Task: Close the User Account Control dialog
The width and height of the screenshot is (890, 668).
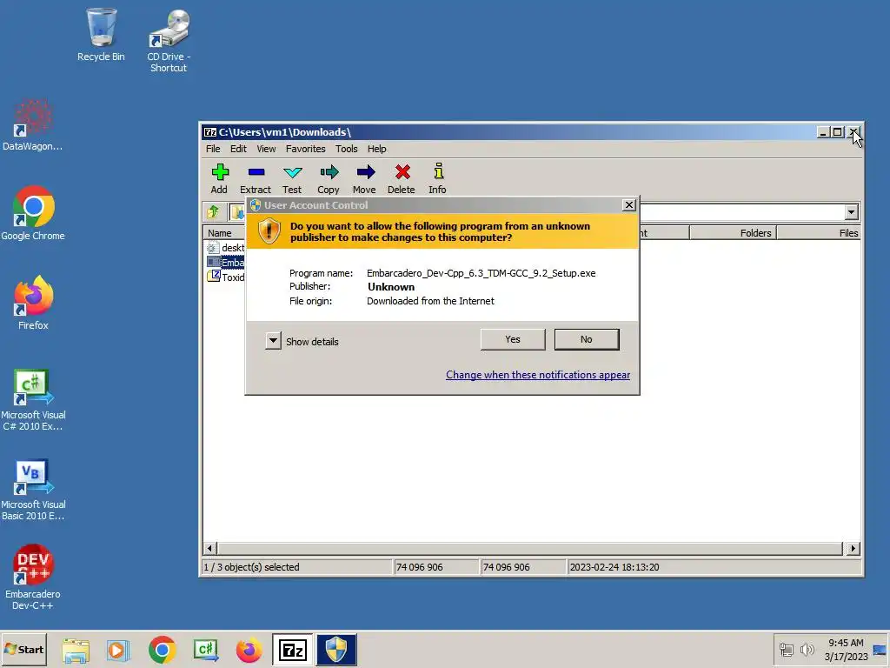Action: (x=629, y=205)
